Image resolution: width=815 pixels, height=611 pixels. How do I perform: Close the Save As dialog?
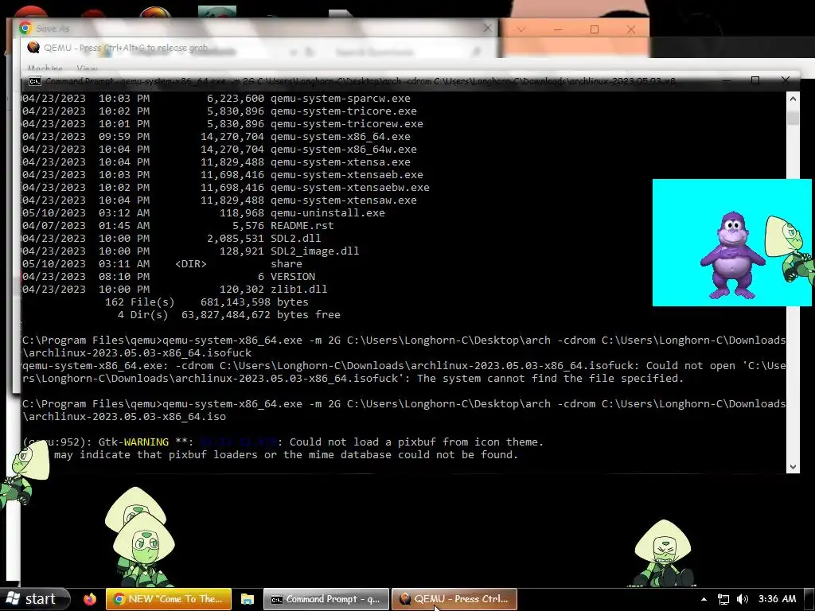(488, 28)
